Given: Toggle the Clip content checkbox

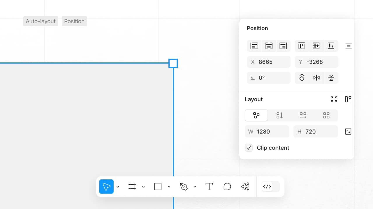Looking at the screenshot, I should [249, 148].
